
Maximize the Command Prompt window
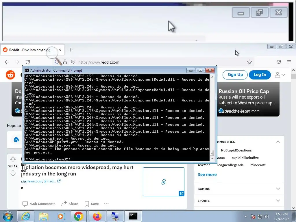click(200, 71)
